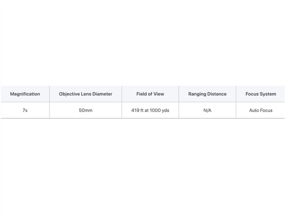Click the cell border between 50mm and 419 ft
The height and width of the screenshot is (216, 285).
(x=122, y=110)
